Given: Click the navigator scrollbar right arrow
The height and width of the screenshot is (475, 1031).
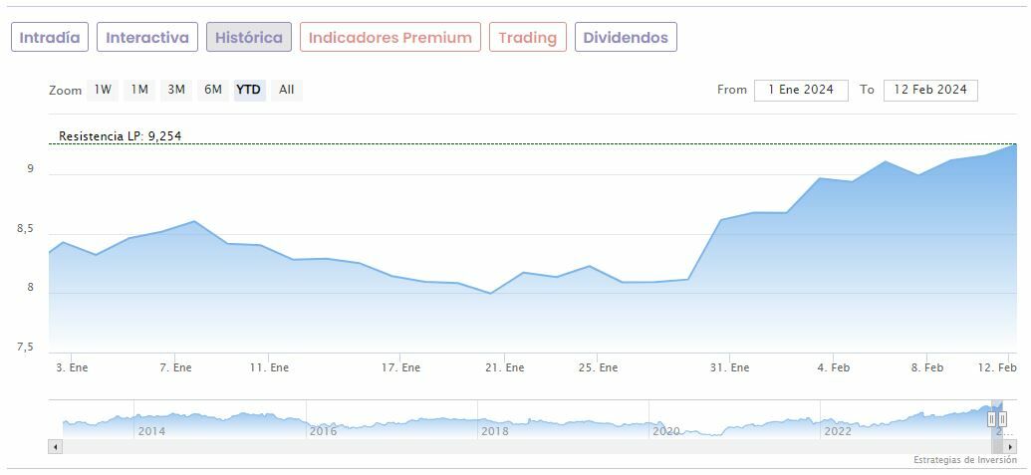Looking at the screenshot, I should (x=1009, y=447).
